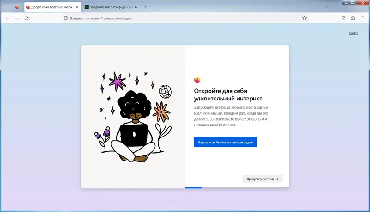Focus the address bar search field
Viewport: 370px width, 212px height.
185,18
